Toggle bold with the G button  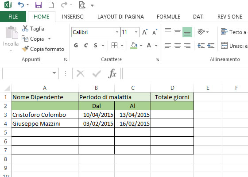point(76,46)
